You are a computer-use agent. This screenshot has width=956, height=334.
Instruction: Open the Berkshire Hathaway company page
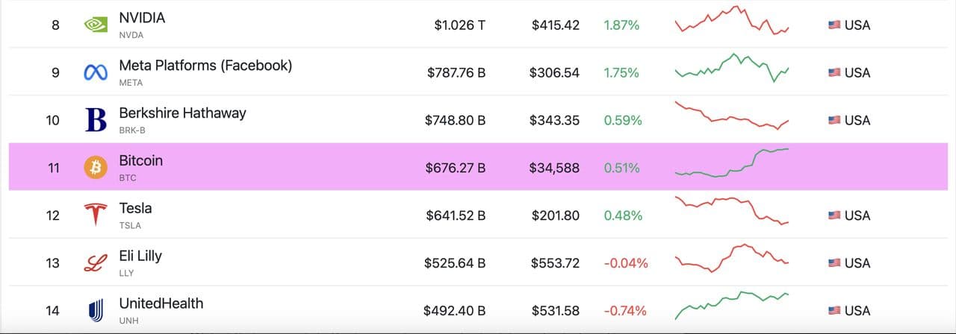[x=182, y=113]
